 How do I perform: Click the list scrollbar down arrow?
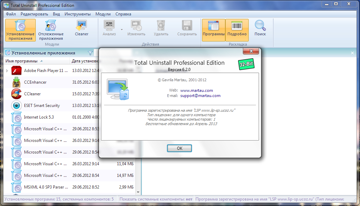(138, 192)
